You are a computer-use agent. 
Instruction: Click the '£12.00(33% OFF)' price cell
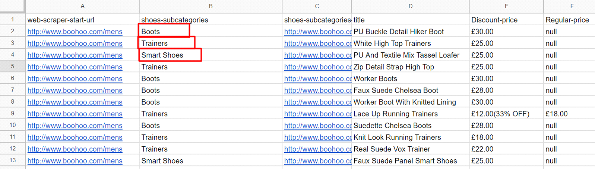coord(500,114)
